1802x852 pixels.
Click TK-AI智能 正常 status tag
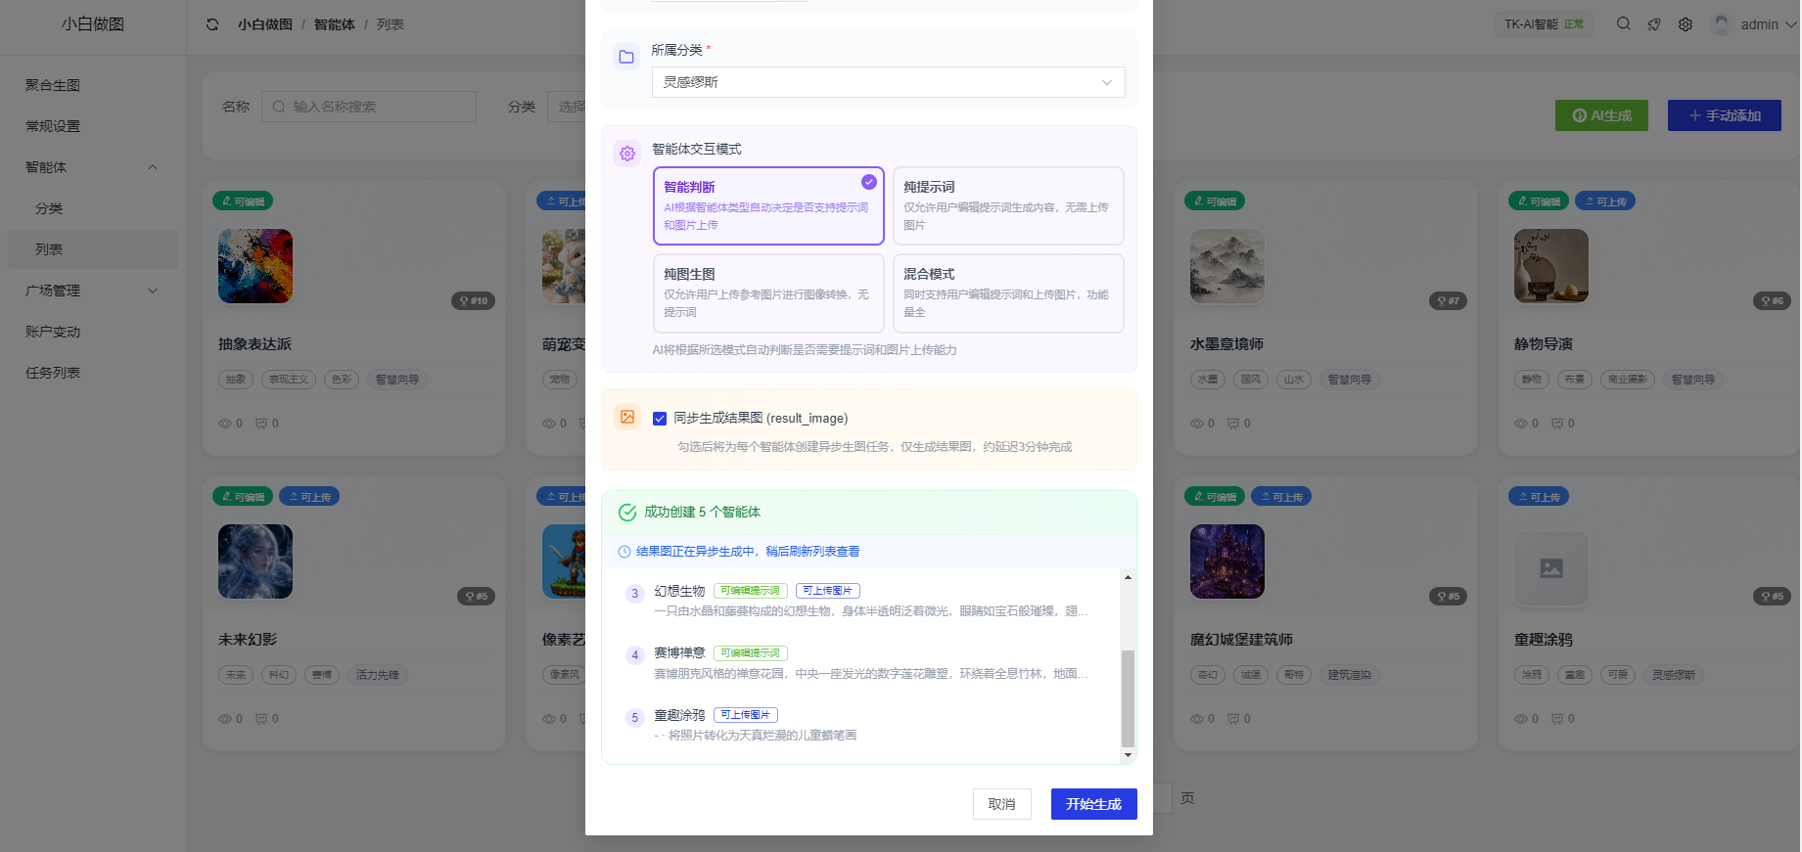(1544, 24)
